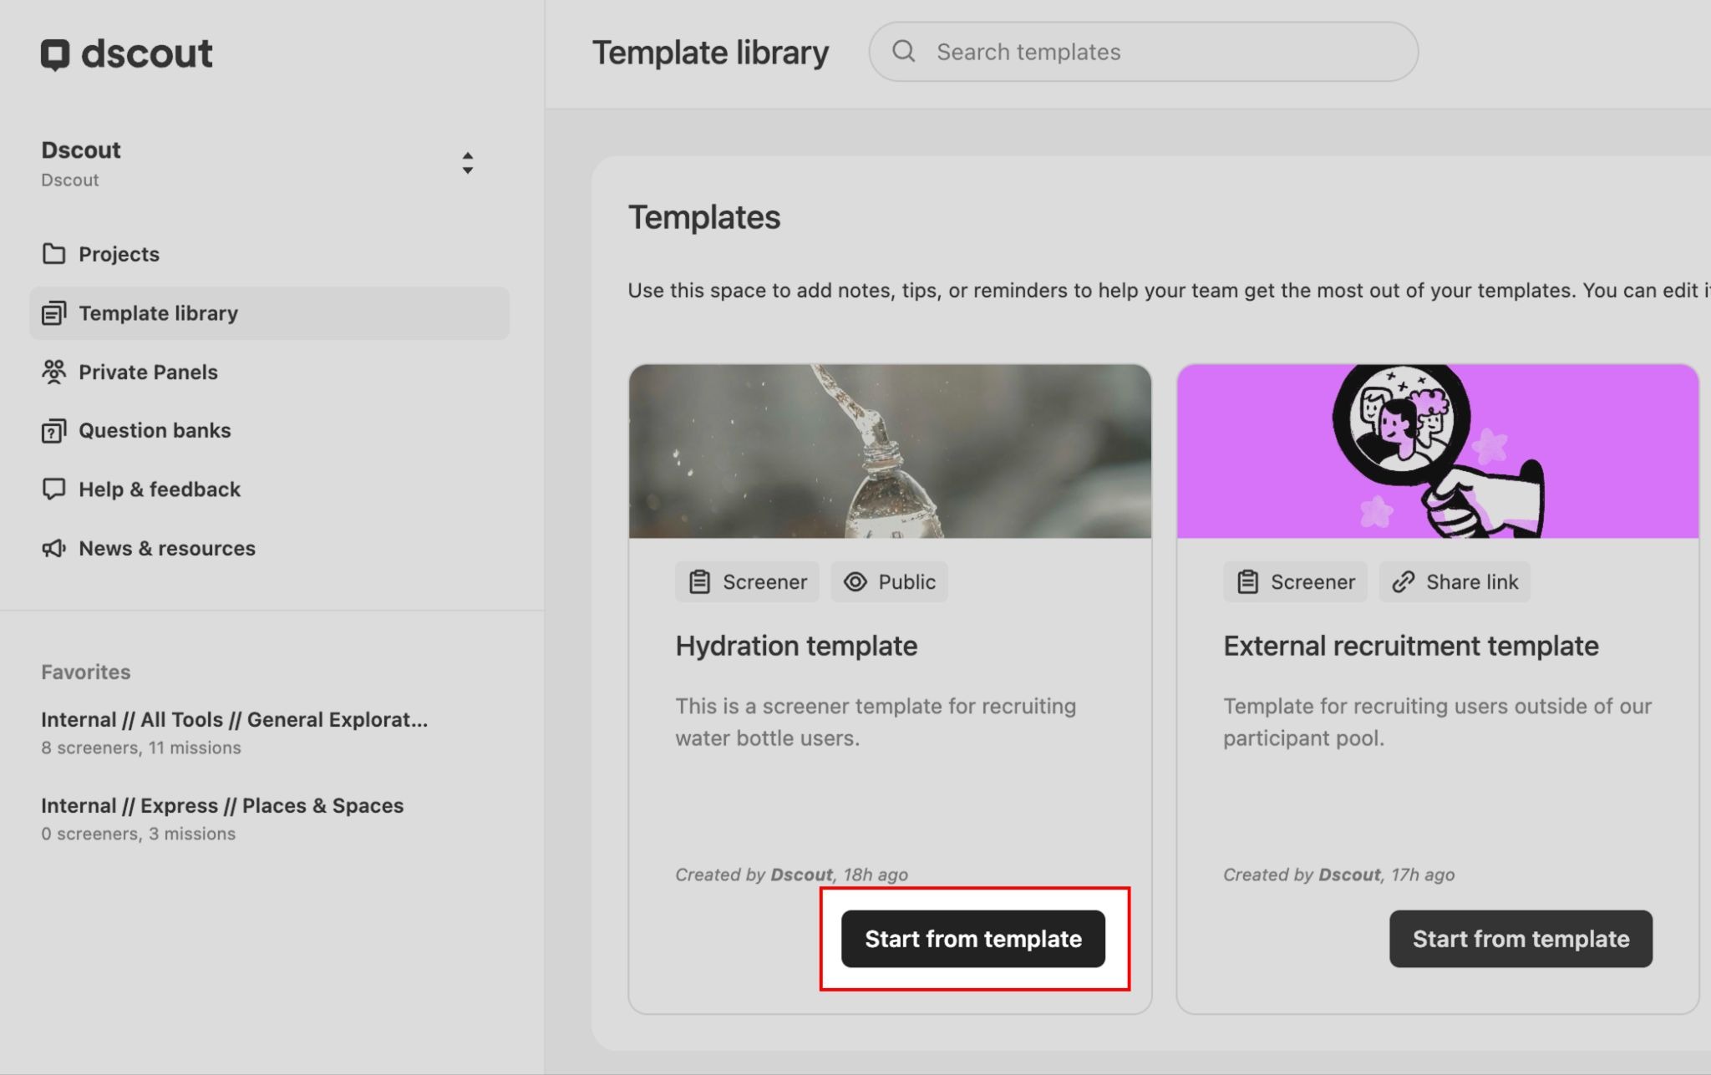Expand the Dscout workspace switcher
The width and height of the screenshot is (1711, 1075).
coord(467,163)
